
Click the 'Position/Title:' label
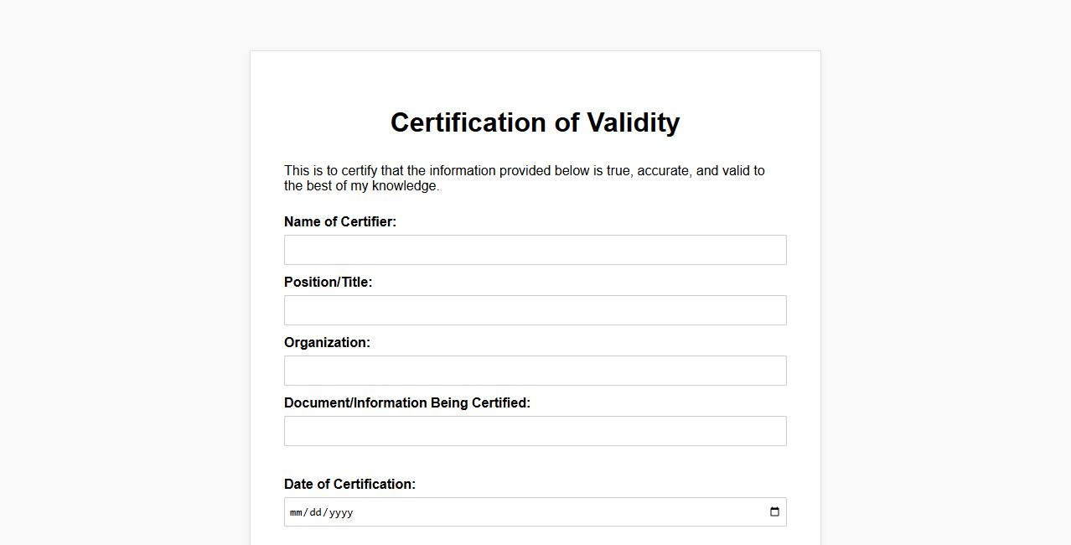pos(328,283)
